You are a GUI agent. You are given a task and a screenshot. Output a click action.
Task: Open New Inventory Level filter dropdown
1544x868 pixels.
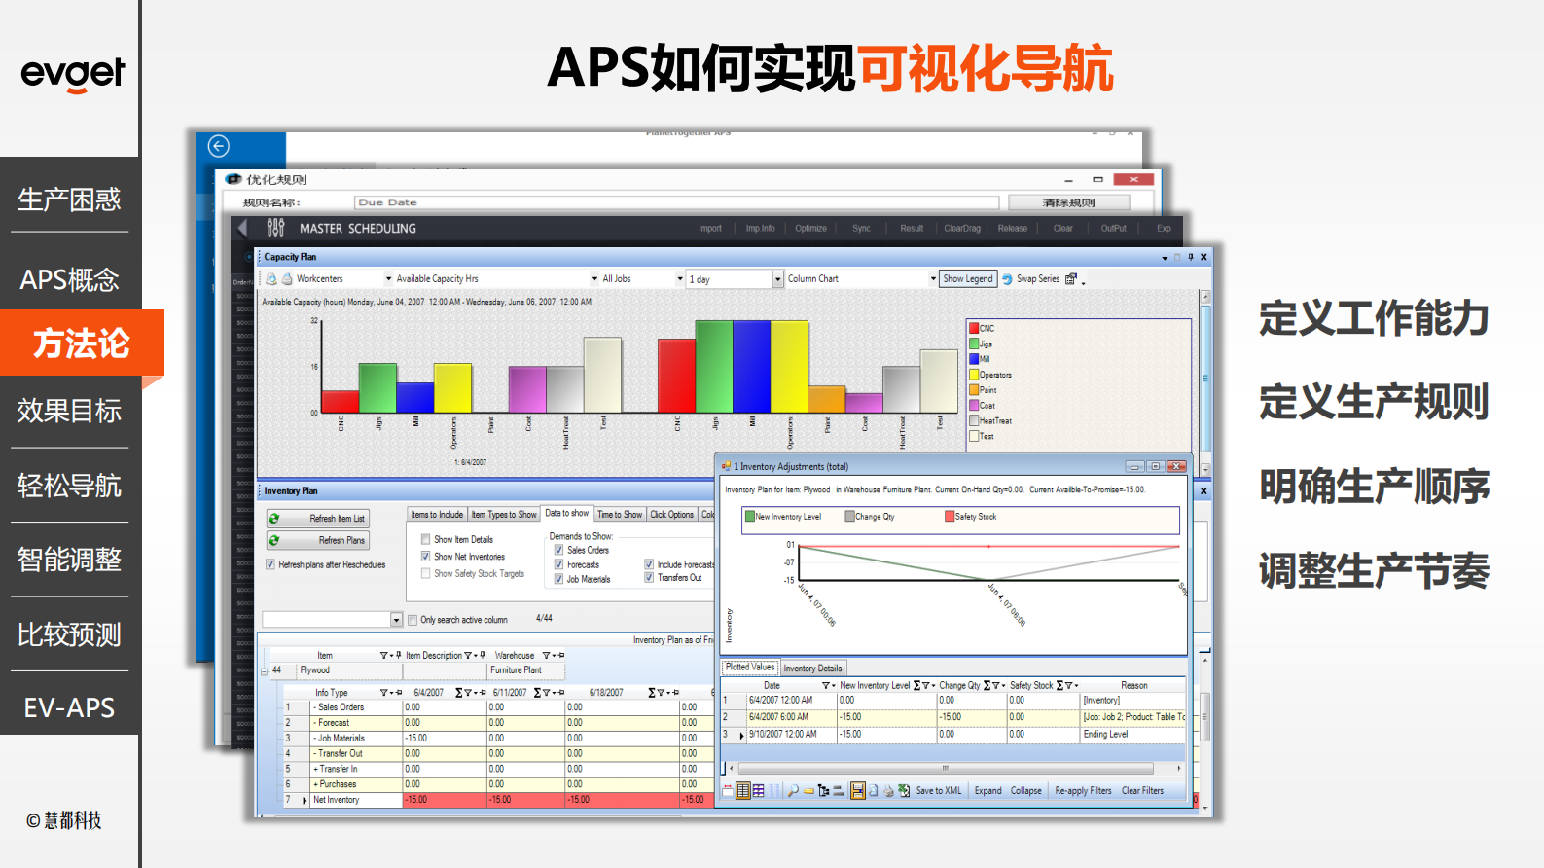click(933, 686)
